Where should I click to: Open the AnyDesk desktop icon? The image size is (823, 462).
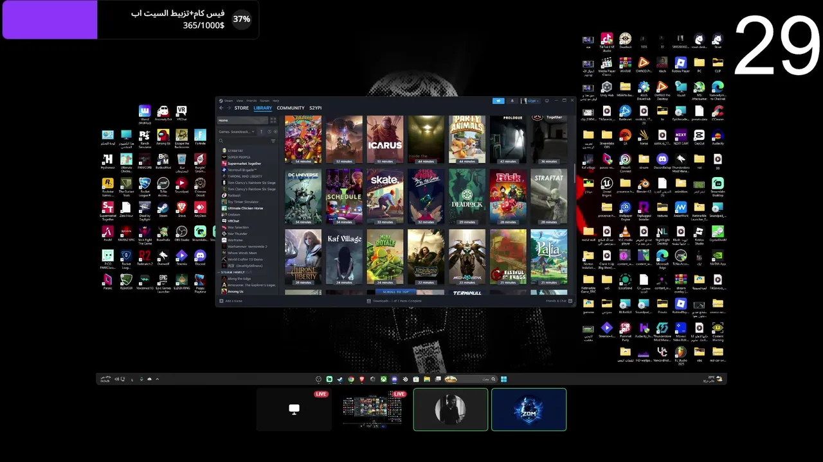click(x=200, y=209)
